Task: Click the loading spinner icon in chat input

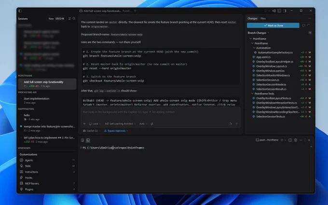Action: click(x=230, y=124)
